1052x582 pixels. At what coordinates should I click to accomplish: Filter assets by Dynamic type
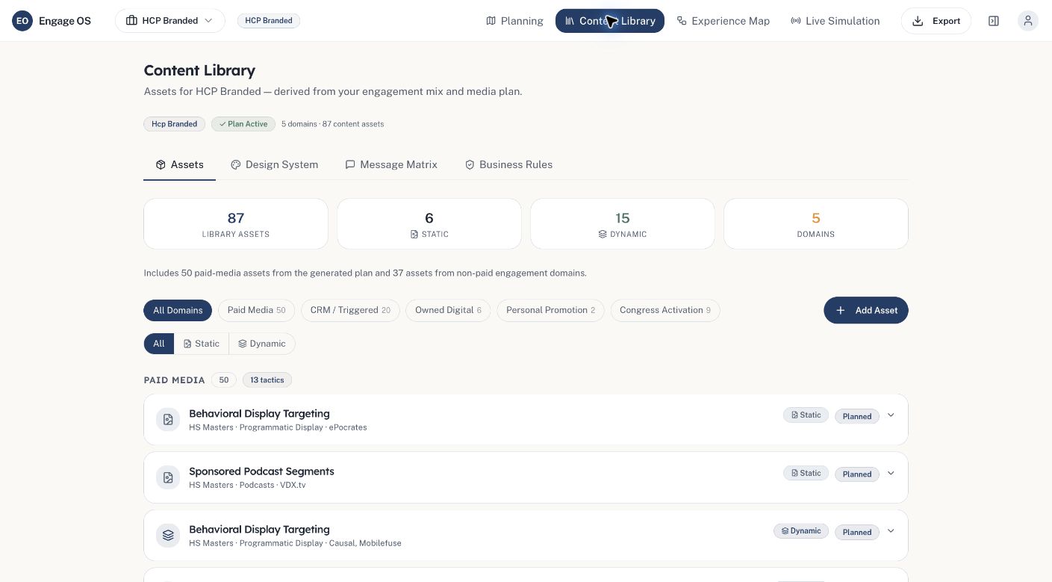(x=262, y=344)
